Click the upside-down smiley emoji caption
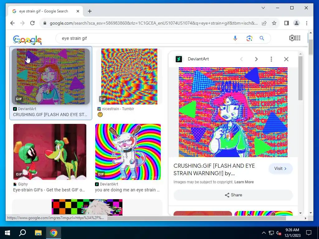The image size is (319, 239). click(100, 115)
